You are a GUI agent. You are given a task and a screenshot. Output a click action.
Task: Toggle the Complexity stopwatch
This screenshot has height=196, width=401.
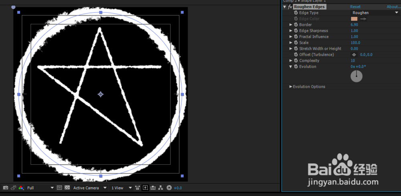[x=296, y=61]
